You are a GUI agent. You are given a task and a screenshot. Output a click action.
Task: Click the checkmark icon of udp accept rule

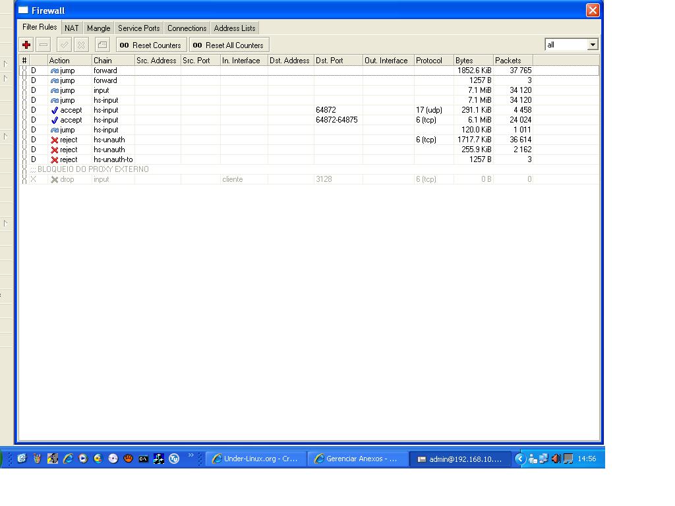click(55, 110)
